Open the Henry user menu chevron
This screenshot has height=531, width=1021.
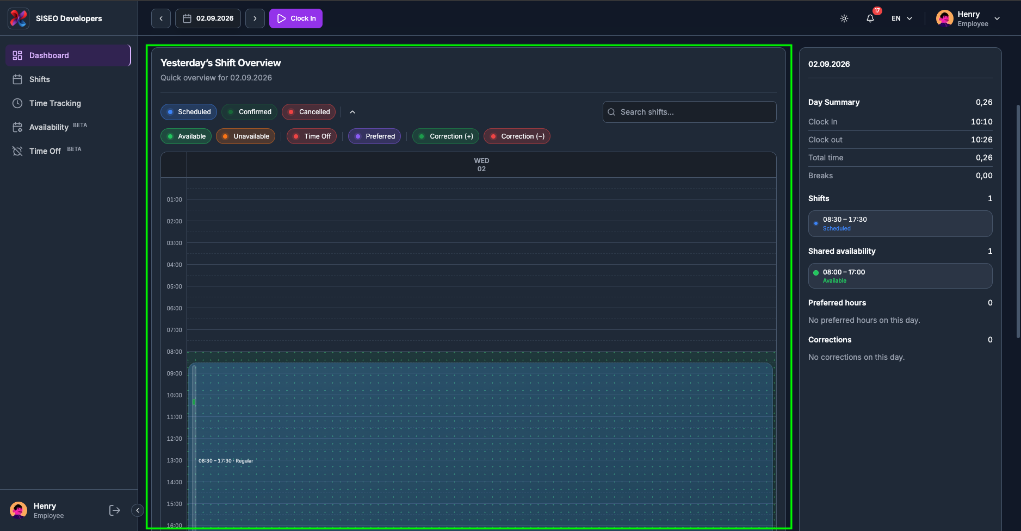pos(997,18)
